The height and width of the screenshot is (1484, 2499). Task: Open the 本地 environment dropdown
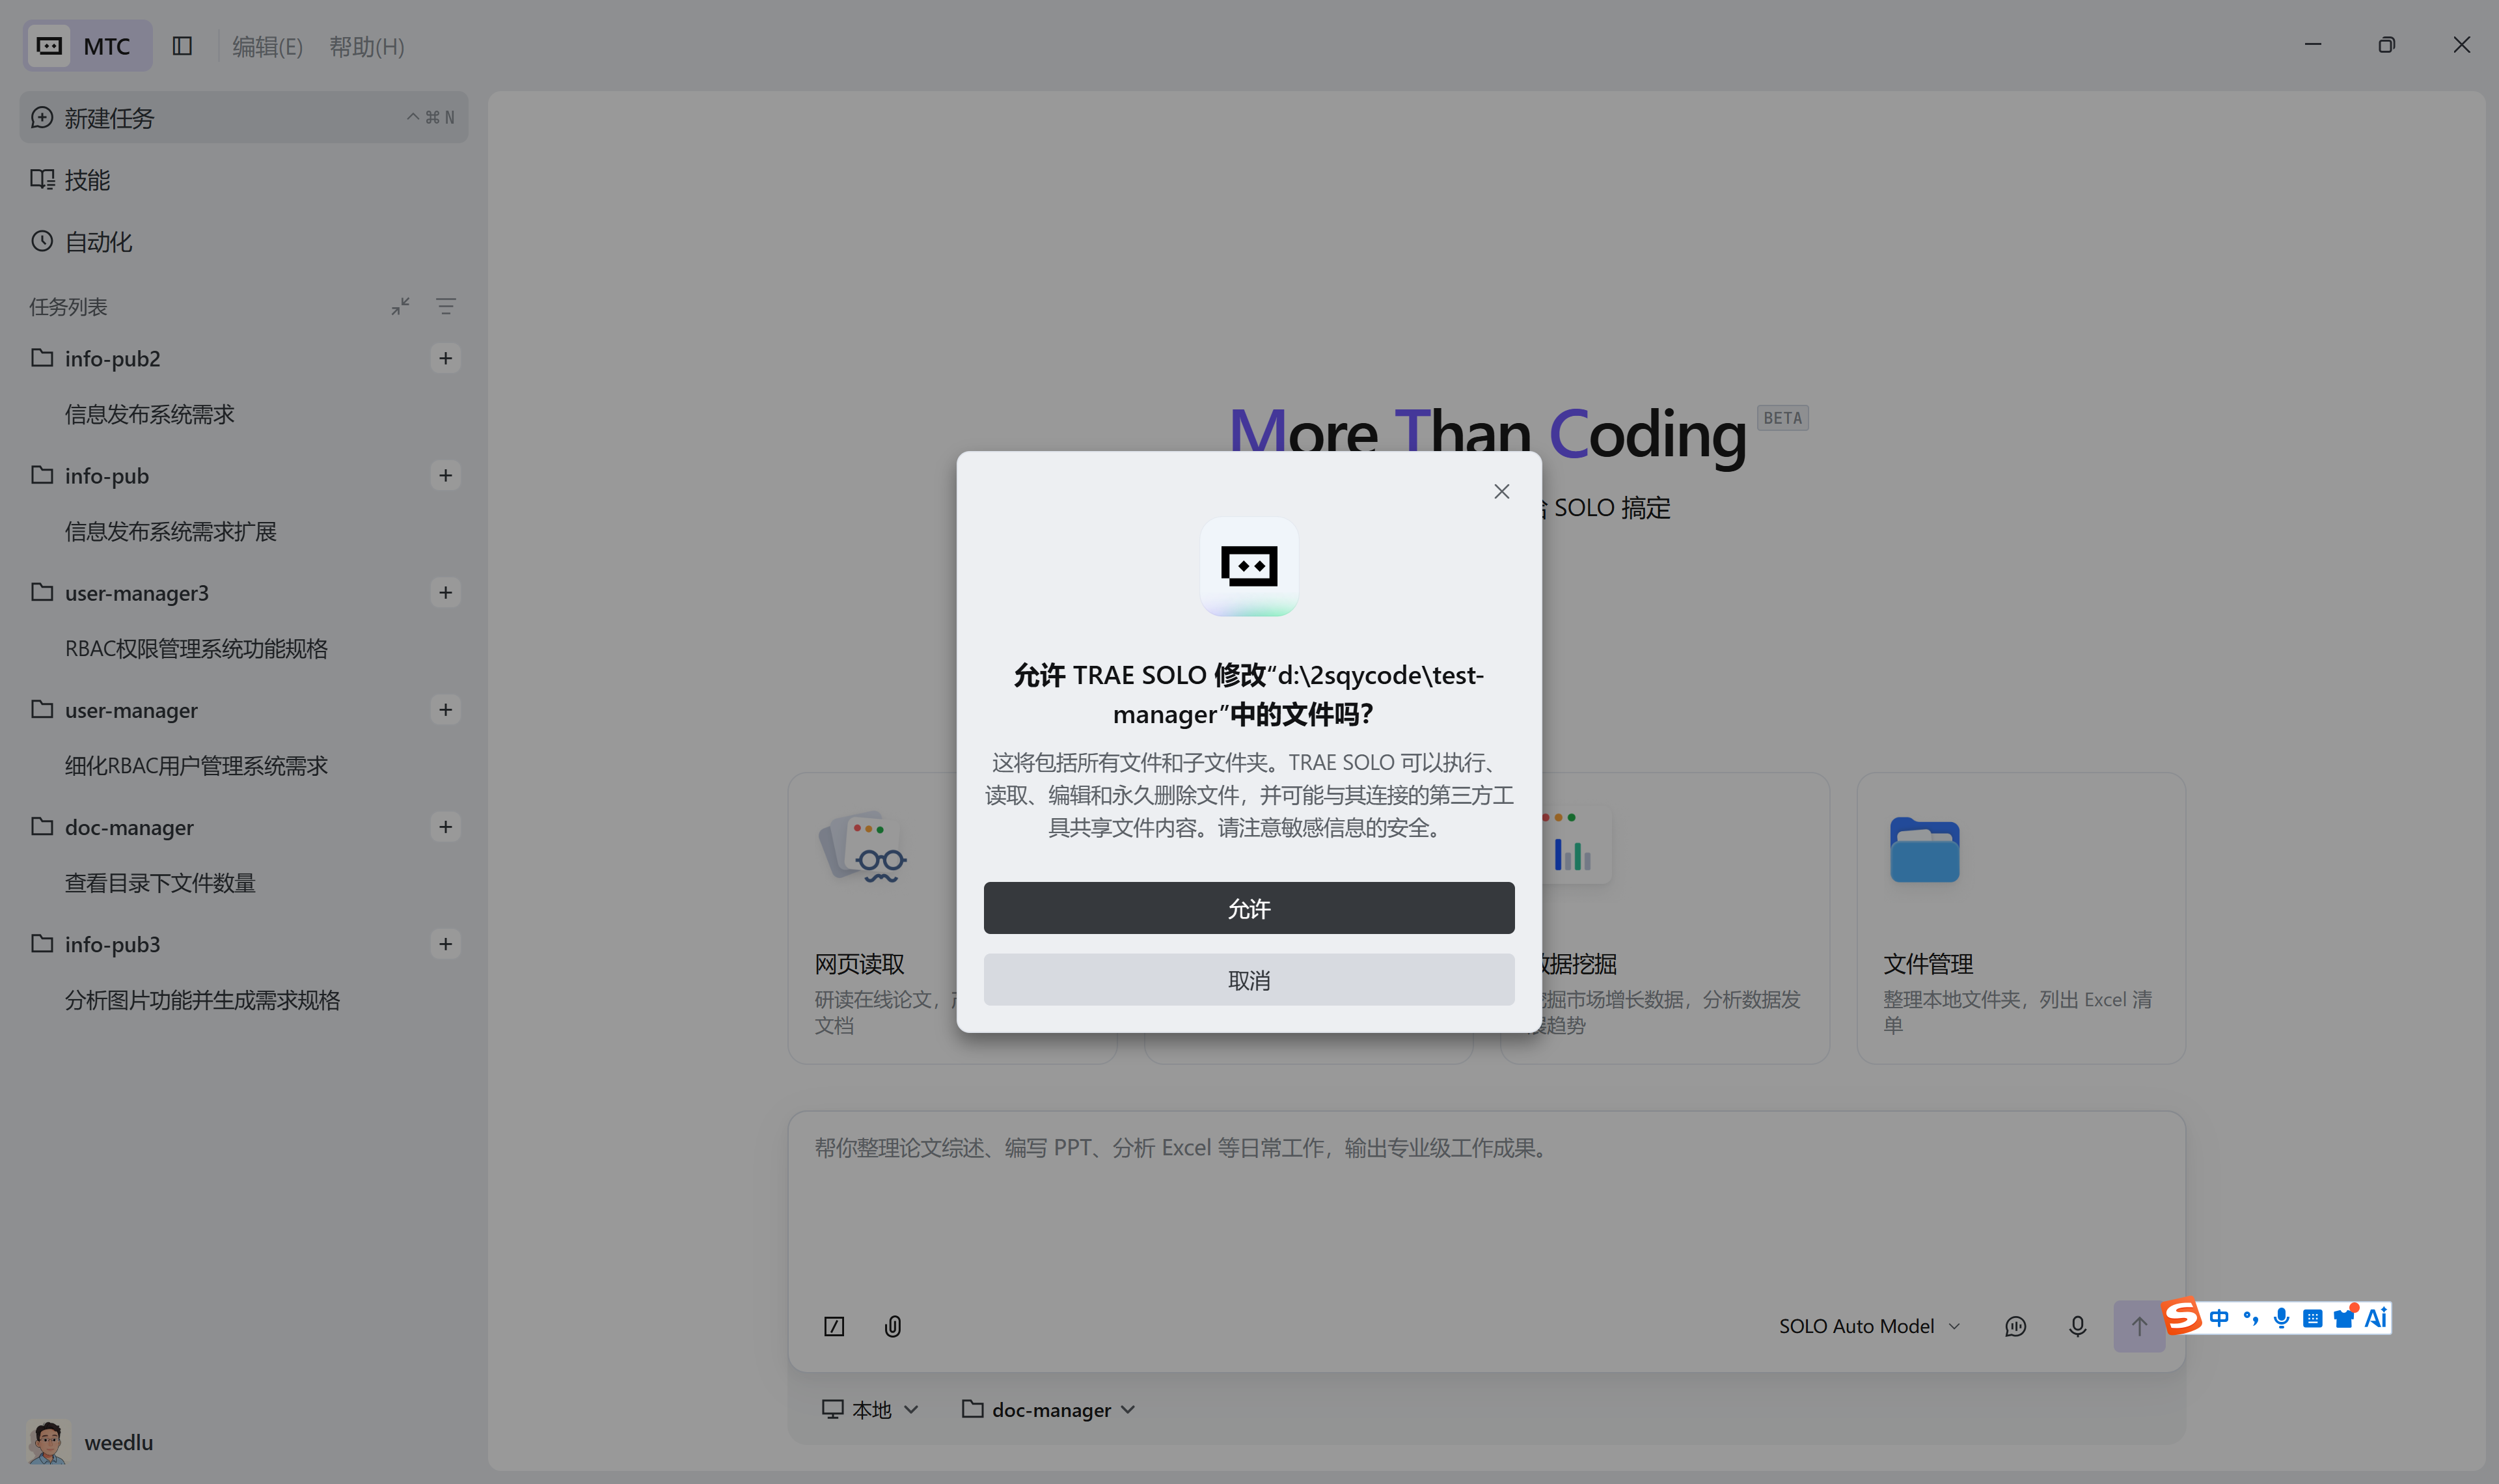click(869, 1410)
